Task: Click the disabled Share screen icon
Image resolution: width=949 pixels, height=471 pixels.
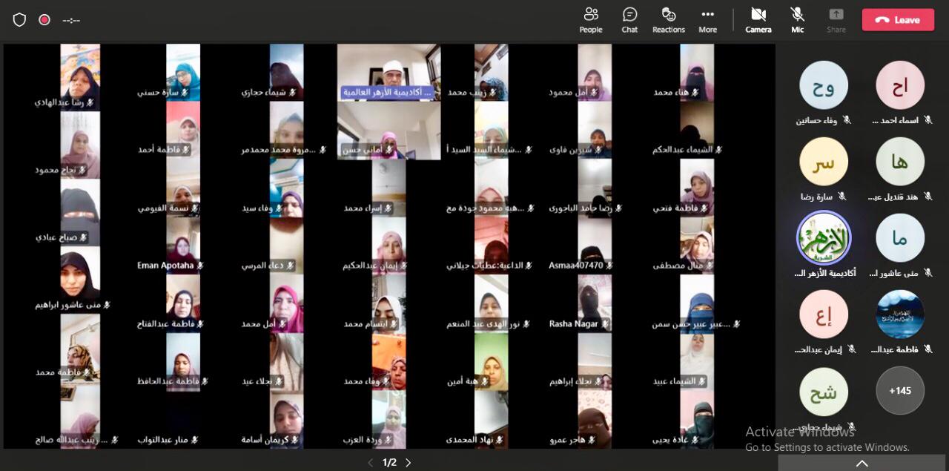Action: tap(836, 20)
